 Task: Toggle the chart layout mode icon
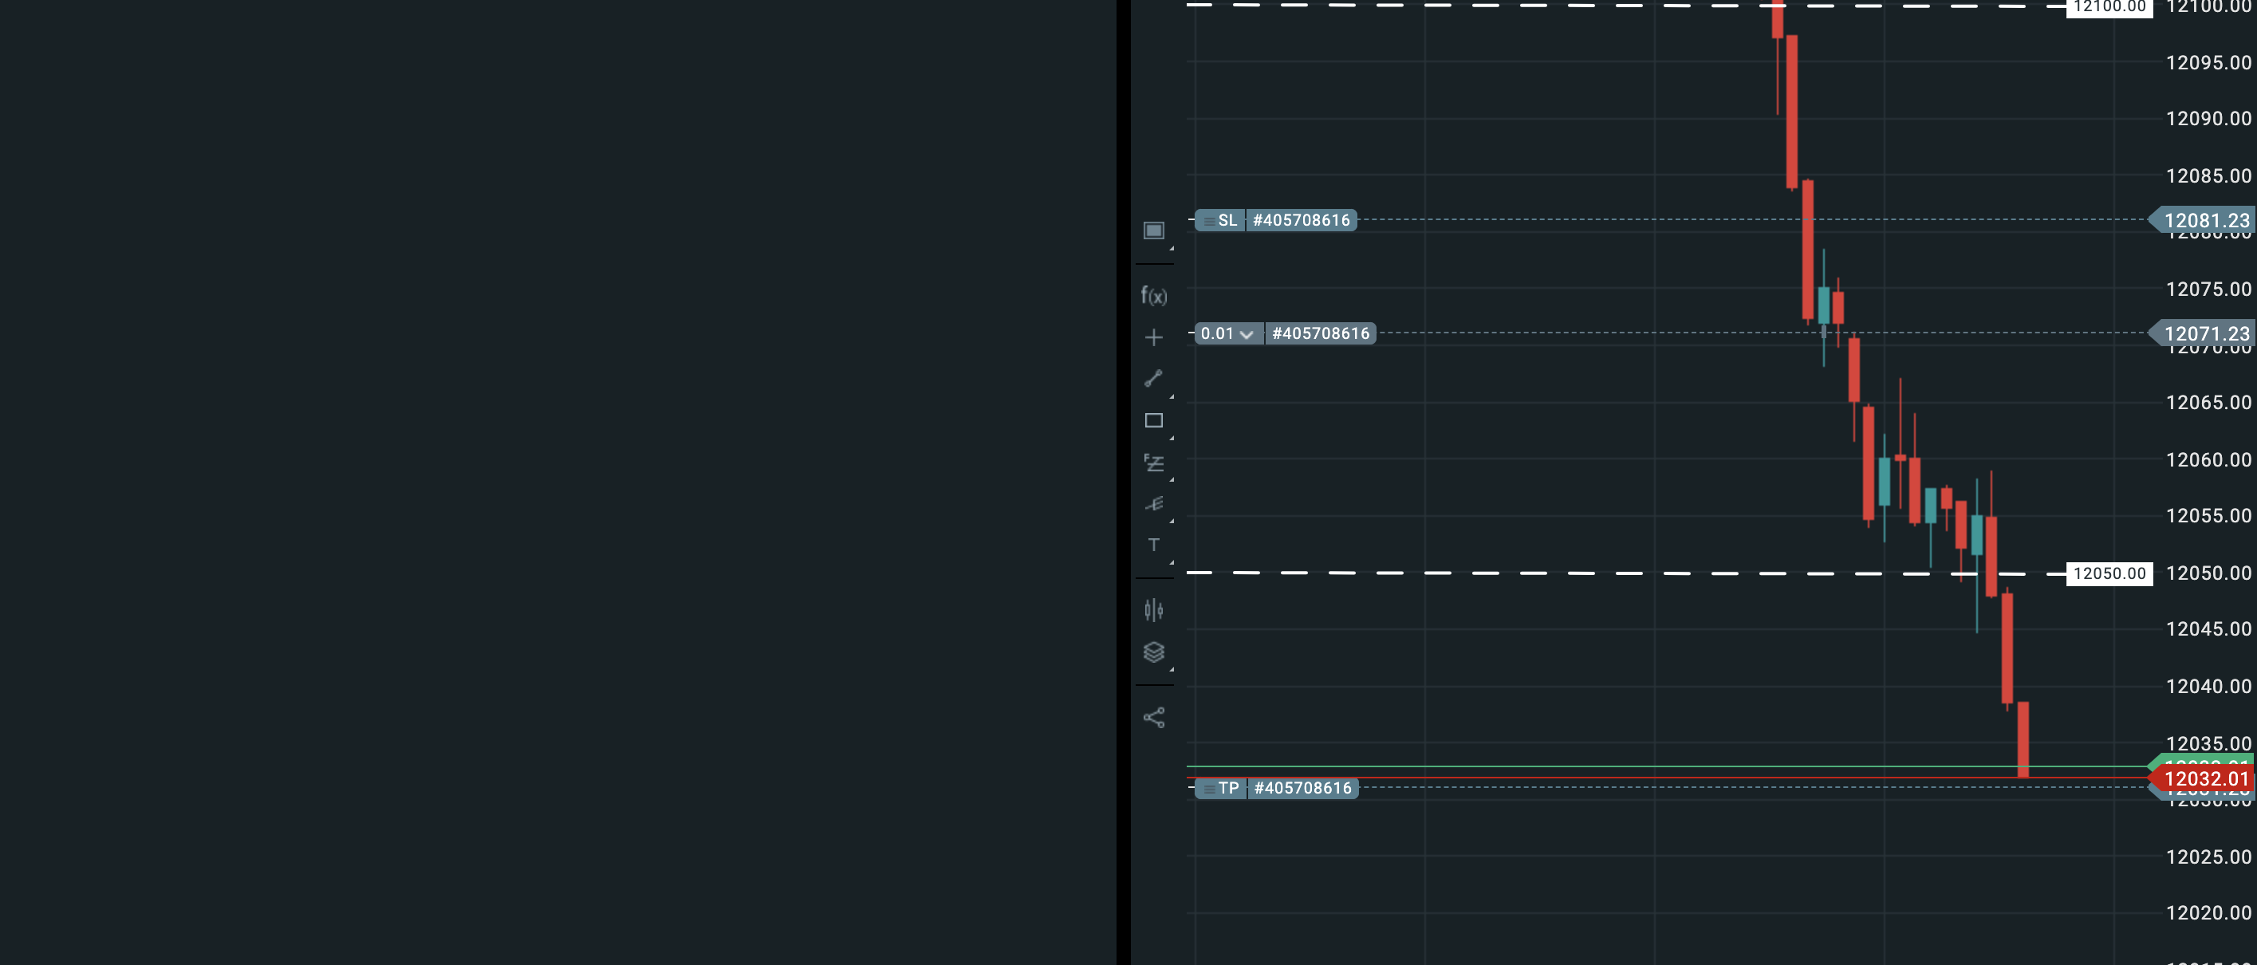(1153, 230)
